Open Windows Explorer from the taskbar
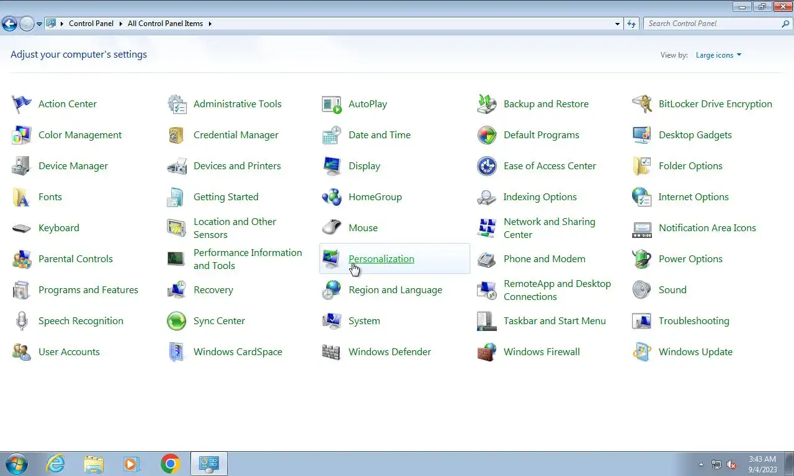 tap(94, 464)
